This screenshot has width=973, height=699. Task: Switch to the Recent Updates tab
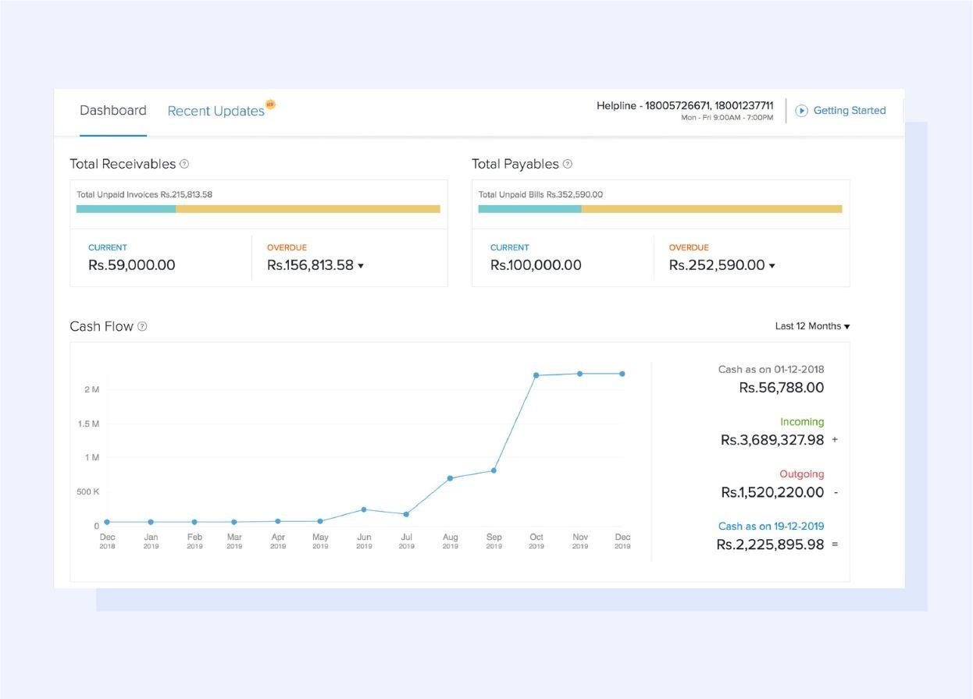[x=216, y=111]
